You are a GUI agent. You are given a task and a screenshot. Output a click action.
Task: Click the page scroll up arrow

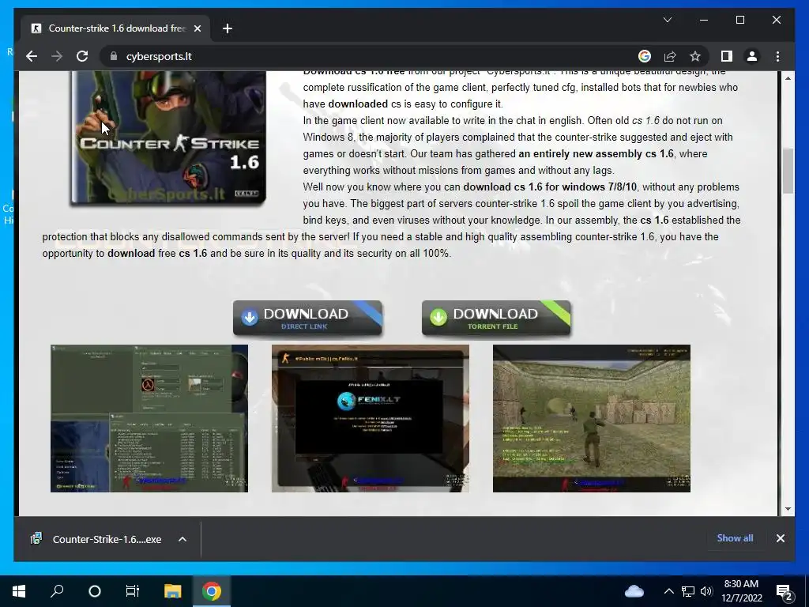[788, 78]
